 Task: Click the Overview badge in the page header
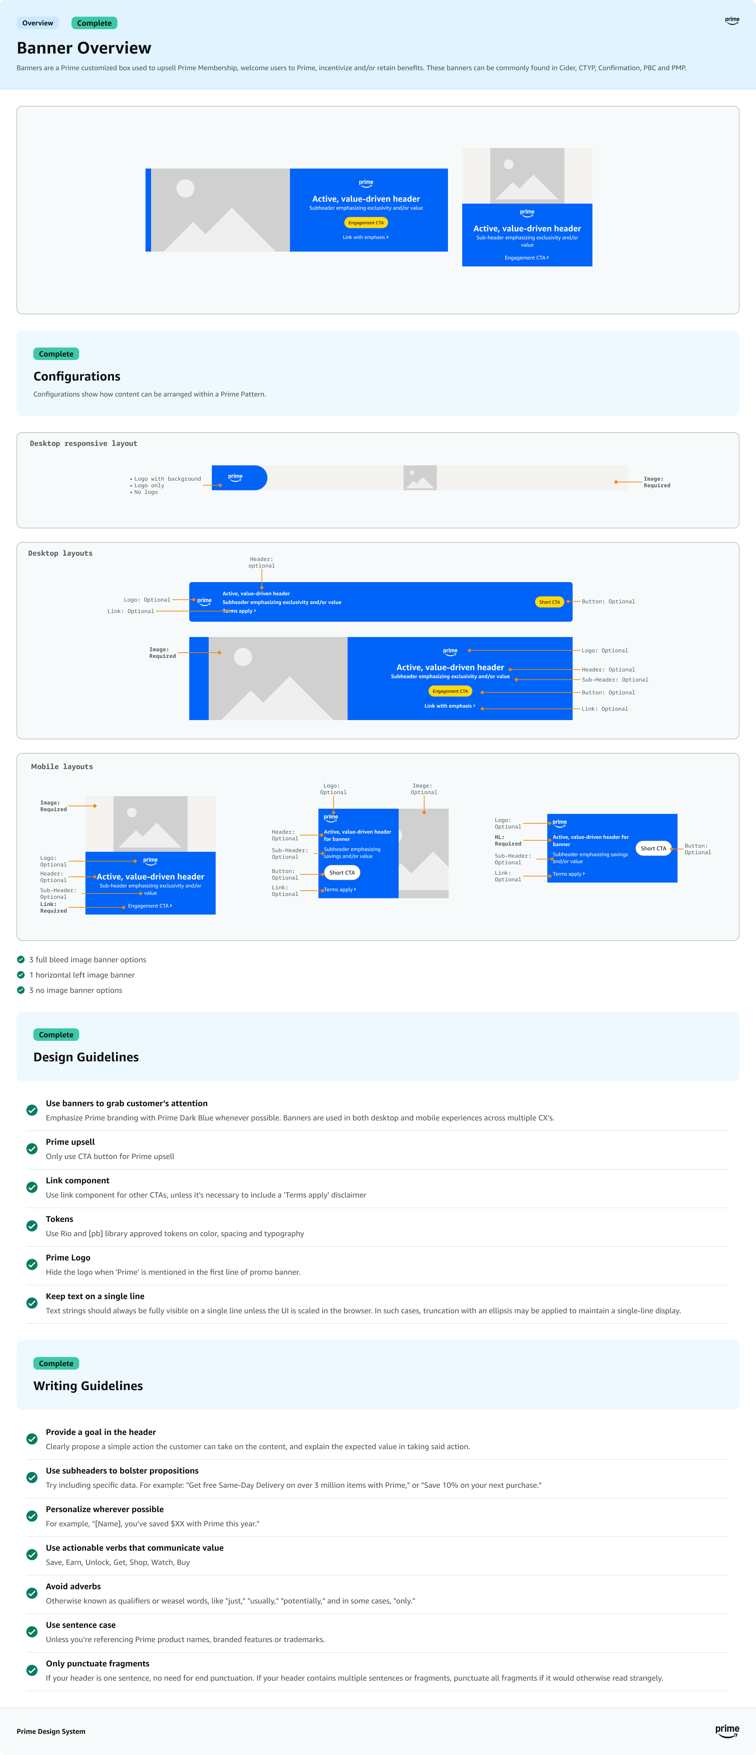(38, 23)
